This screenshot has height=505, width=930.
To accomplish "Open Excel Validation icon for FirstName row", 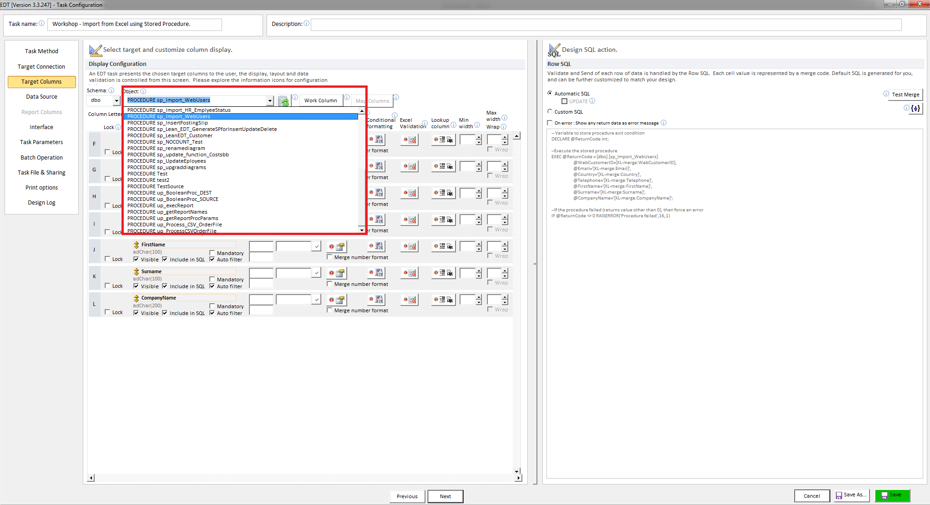I will tap(409, 246).
